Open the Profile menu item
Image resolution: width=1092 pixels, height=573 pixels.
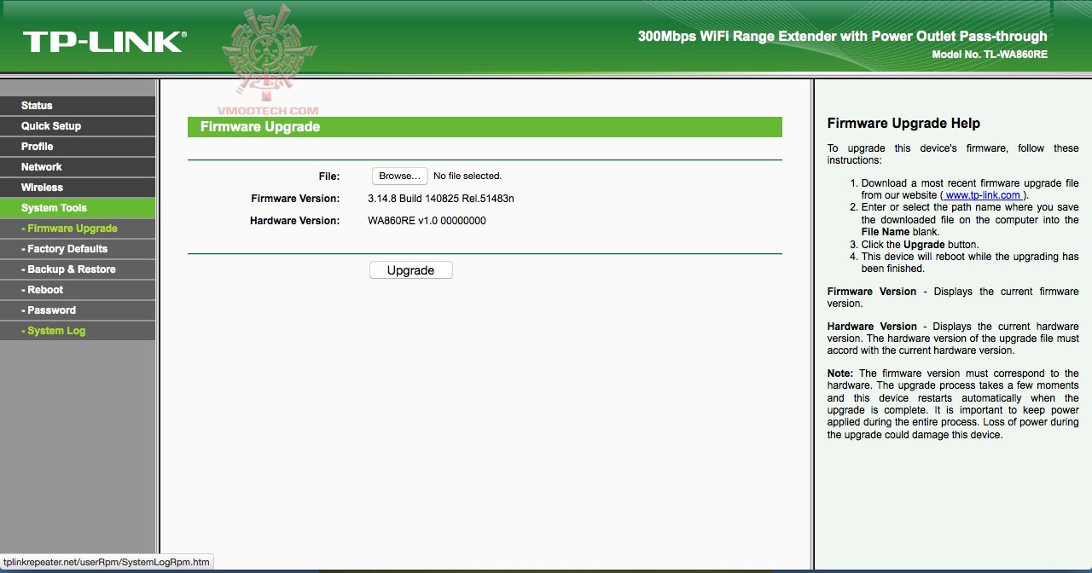point(78,147)
